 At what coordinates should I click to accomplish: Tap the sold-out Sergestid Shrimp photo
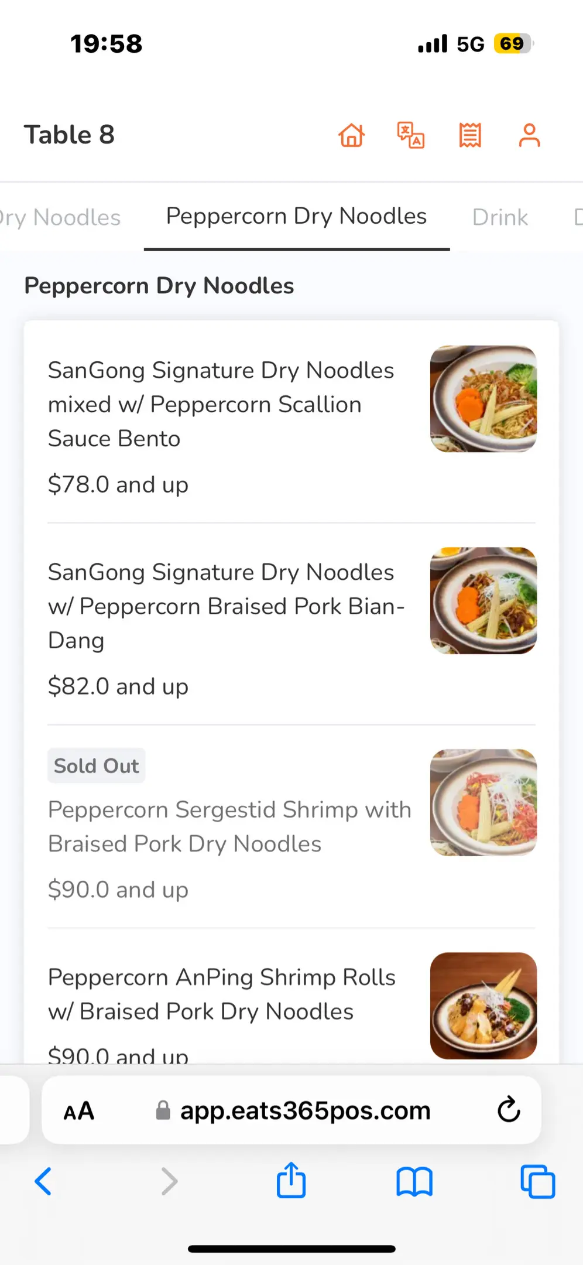483,802
